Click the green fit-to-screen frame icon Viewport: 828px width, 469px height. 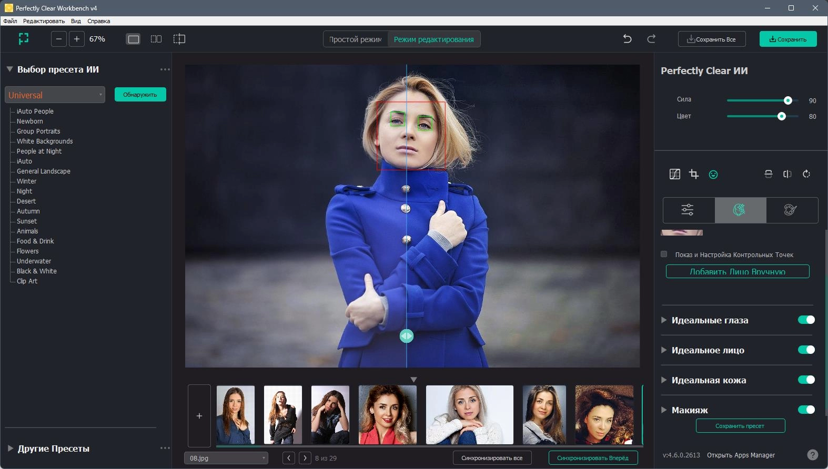(x=24, y=39)
